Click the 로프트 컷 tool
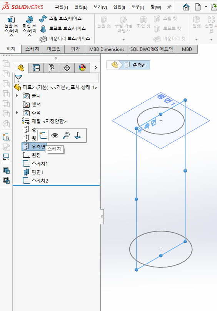The height and width of the screenshot is (311, 217). 167,29
